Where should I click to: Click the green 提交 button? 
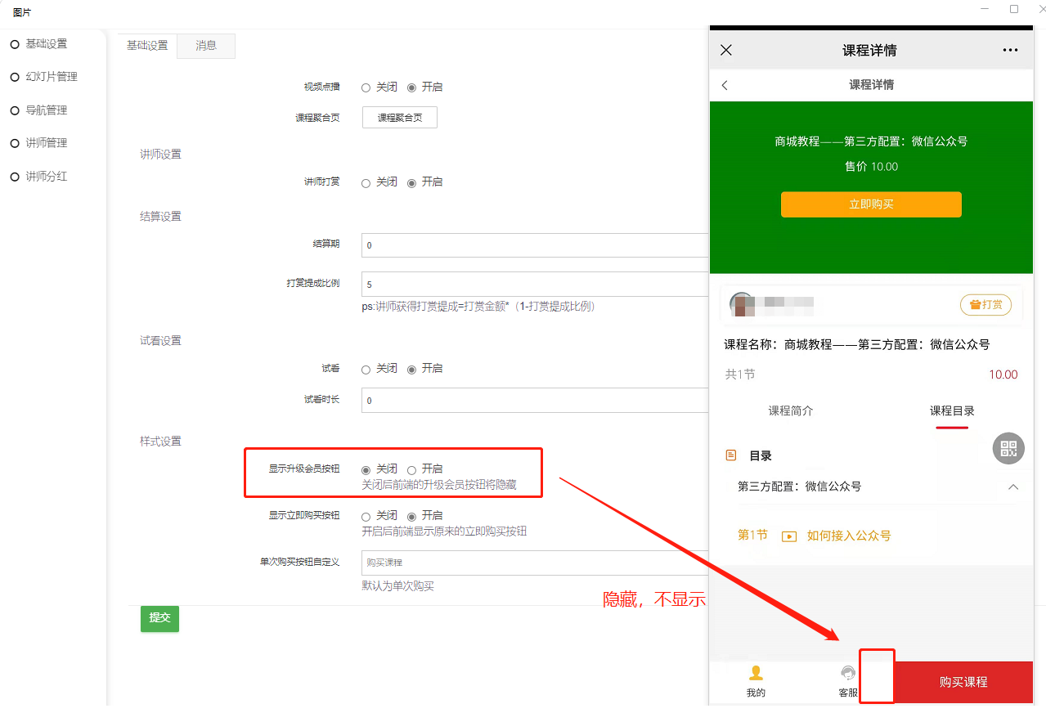[159, 618]
